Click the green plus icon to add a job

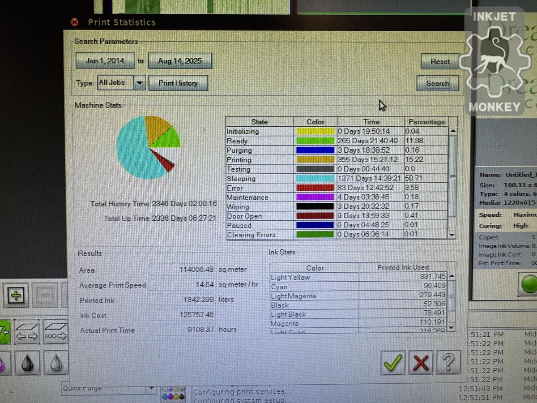click(x=17, y=294)
